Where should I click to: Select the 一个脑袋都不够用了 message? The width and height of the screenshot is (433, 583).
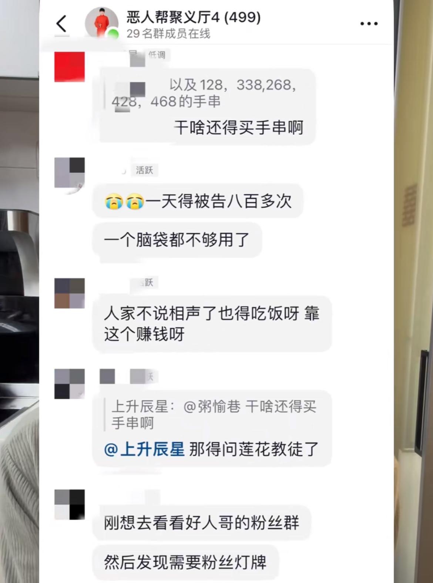point(177,240)
